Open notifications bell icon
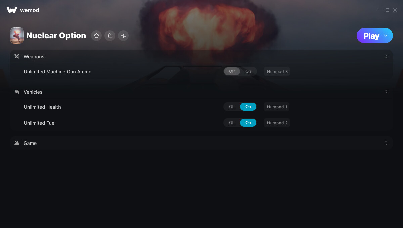The image size is (403, 228). point(110,36)
